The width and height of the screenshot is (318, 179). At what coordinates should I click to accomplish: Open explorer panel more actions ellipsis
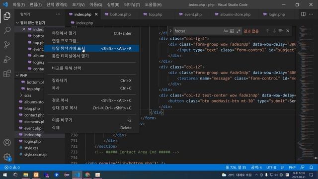58,14
